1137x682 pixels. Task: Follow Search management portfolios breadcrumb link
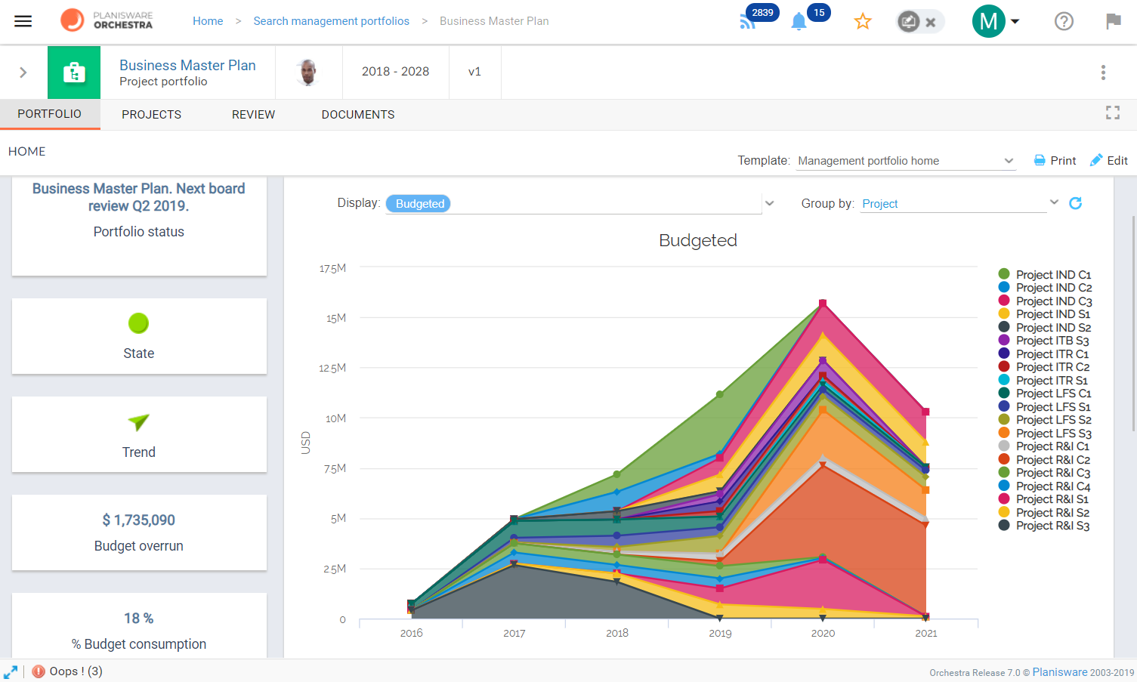(331, 21)
